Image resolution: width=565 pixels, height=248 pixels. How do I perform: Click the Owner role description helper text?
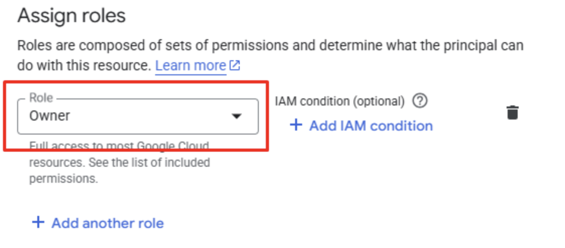pos(120,163)
